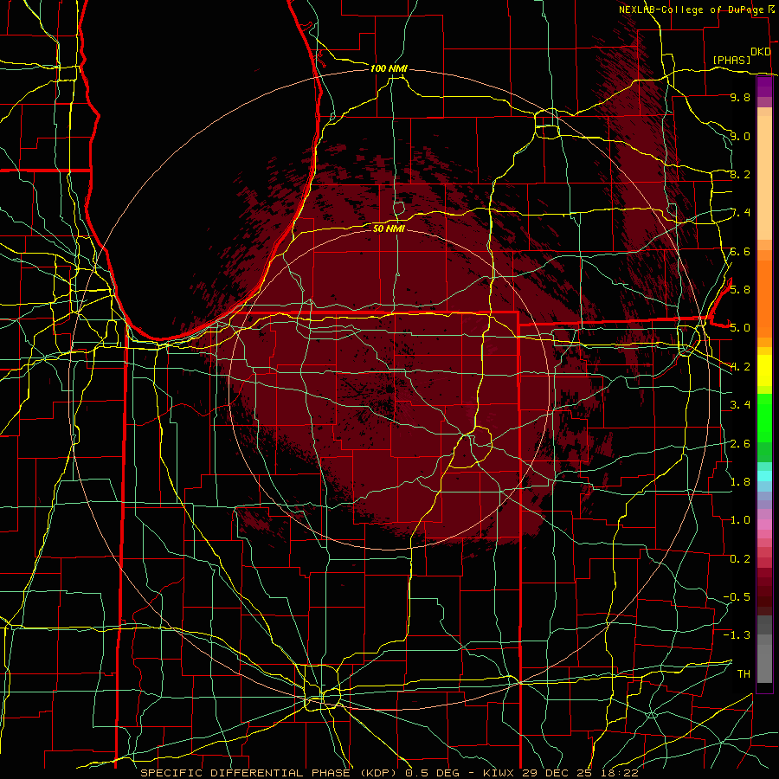Click the -1.3 color scale value
This screenshot has width=779, height=779.
click(x=737, y=635)
